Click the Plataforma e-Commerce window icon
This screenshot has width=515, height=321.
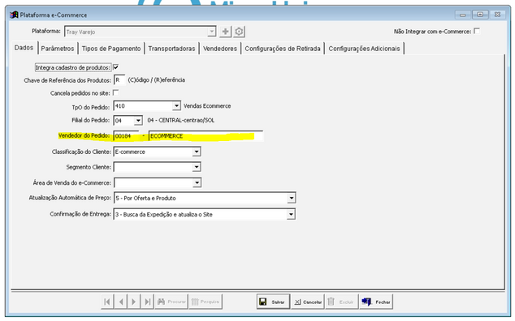click(14, 15)
